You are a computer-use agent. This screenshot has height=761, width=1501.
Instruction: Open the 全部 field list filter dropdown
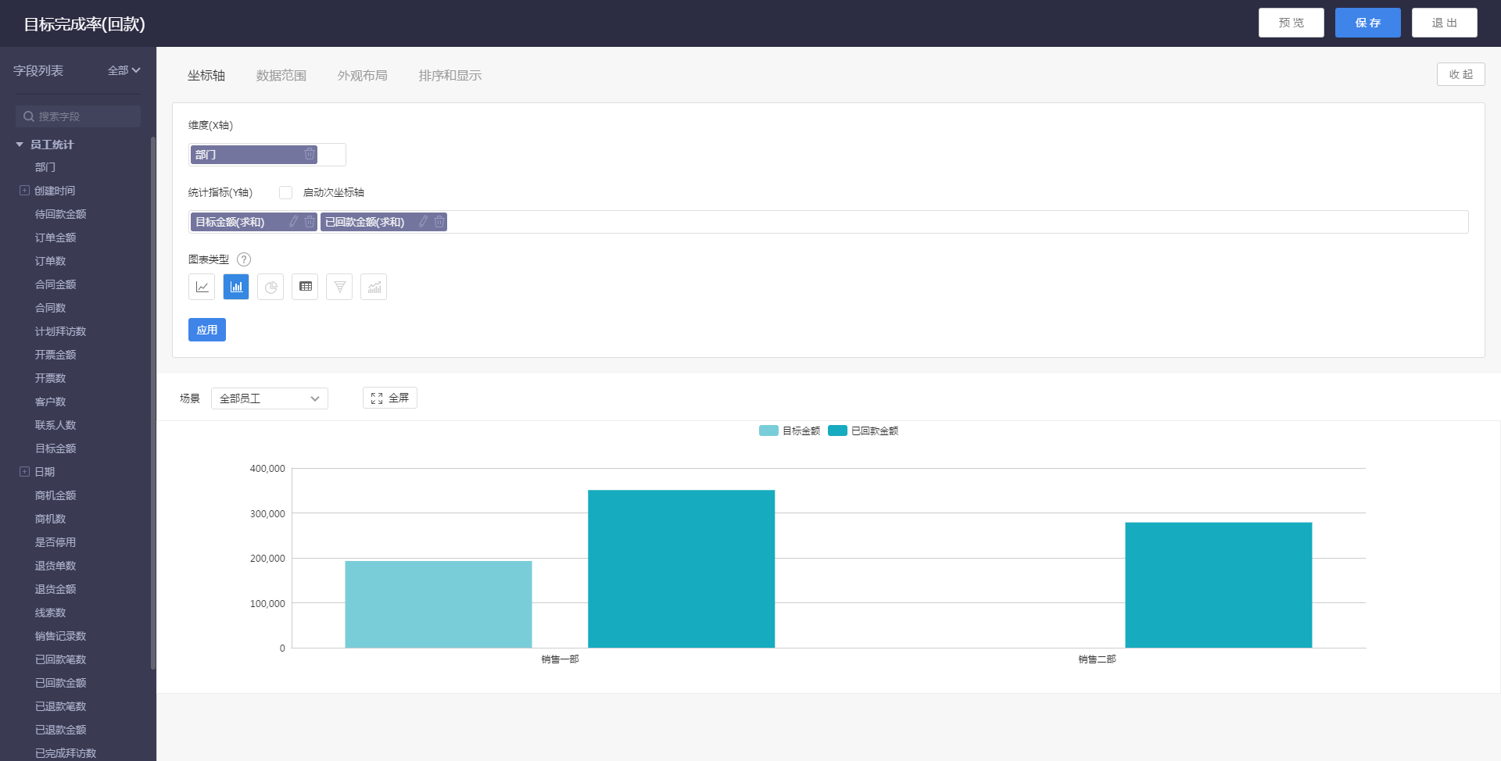(x=124, y=70)
